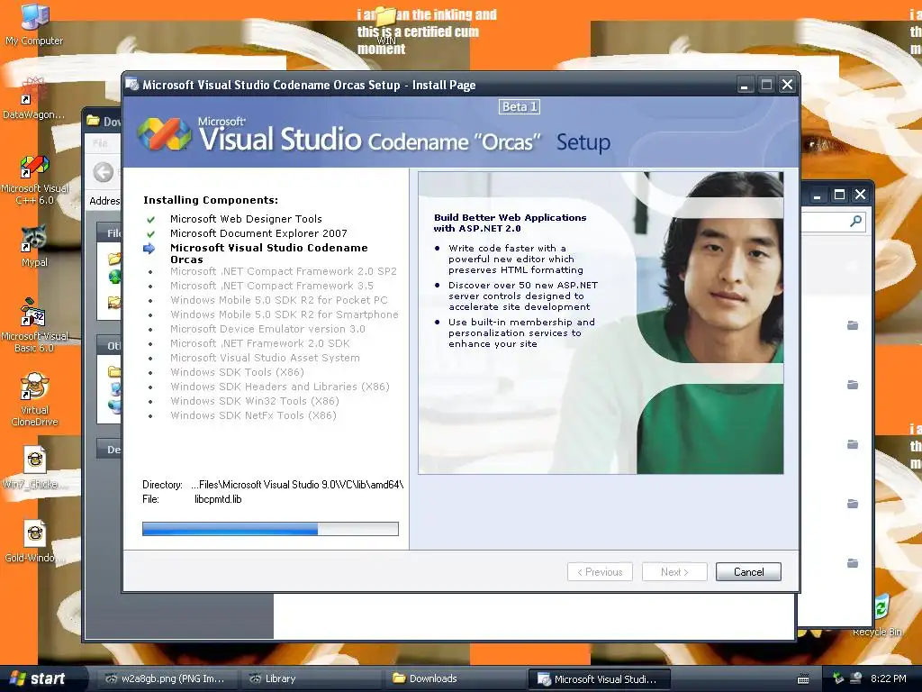This screenshot has height=692, width=922.
Task: Click the checkmark beside Document Explorer 2007
Action: tap(151, 233)
